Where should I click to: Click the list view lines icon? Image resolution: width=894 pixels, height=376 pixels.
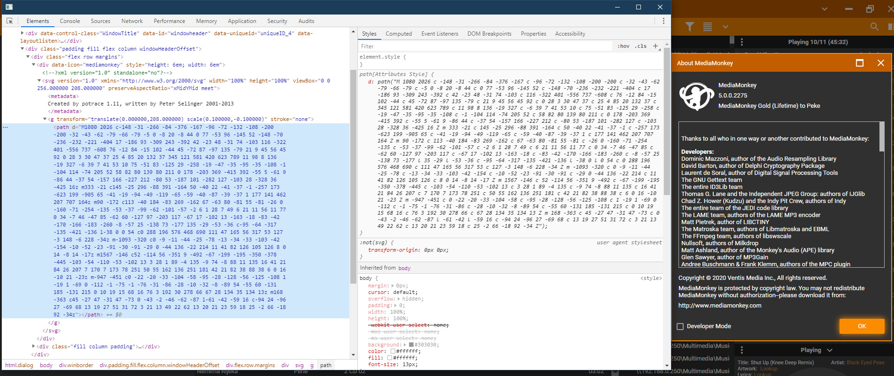[x=708, y=27]
